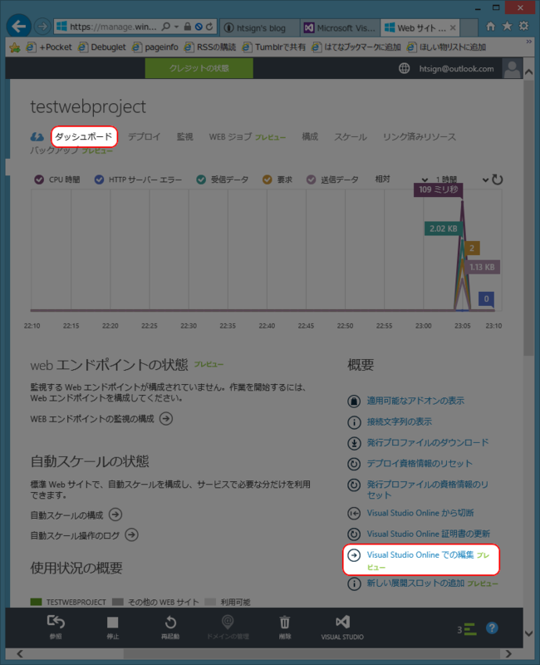Switch to the 監視 tab
This screenshot has height=665, width=540.
(184, 136)
